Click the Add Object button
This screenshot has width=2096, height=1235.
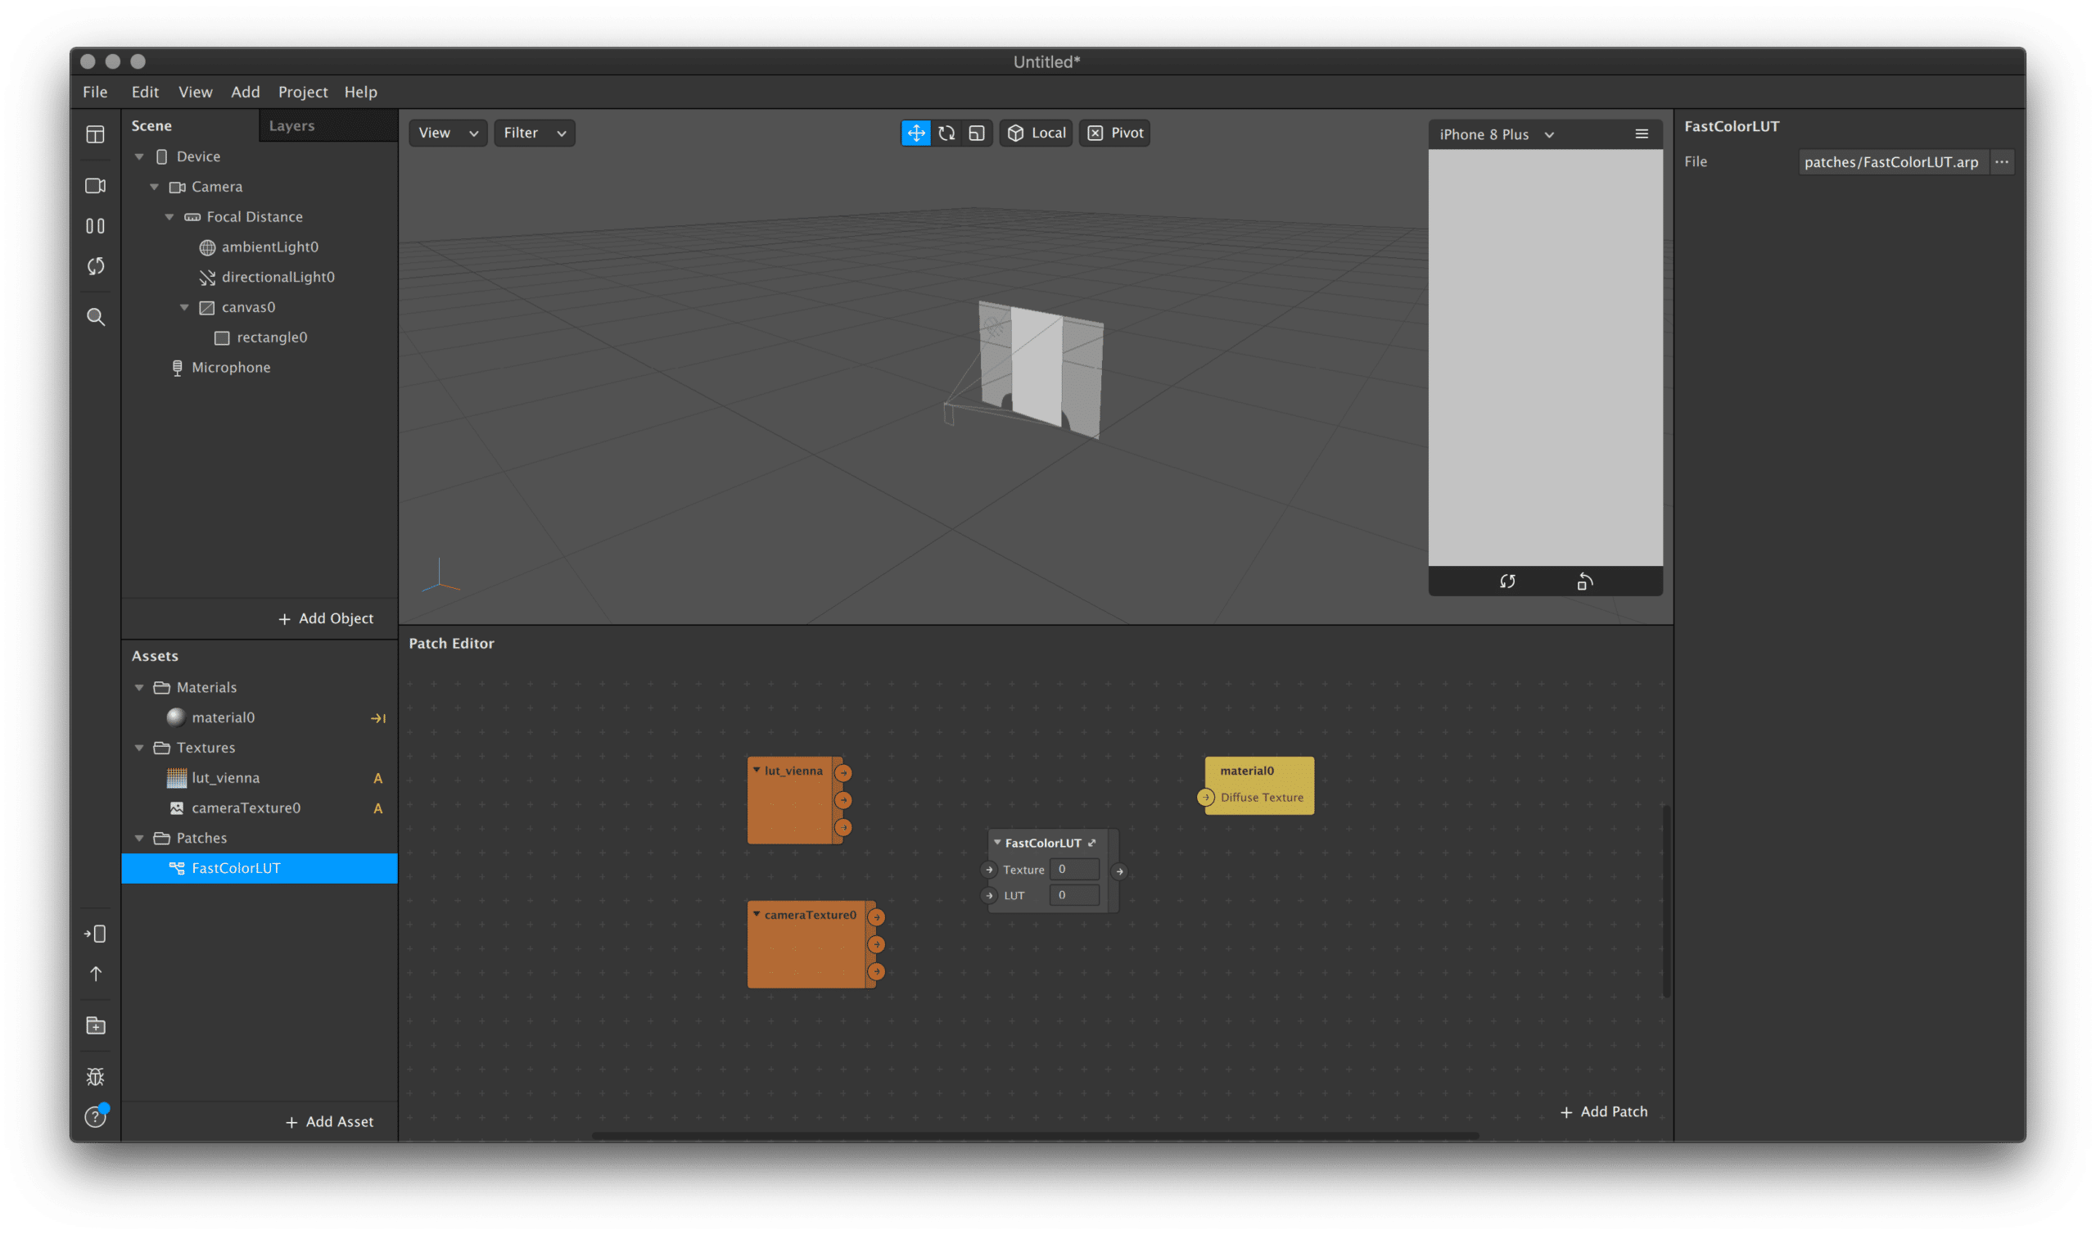pyautogui.click(x=325, y=618)
